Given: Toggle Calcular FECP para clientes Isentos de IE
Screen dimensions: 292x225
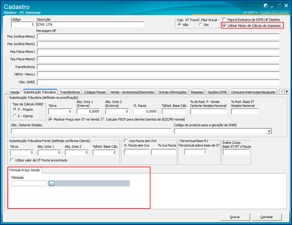Looking at the screenshot, I should [x=103, y=119].
